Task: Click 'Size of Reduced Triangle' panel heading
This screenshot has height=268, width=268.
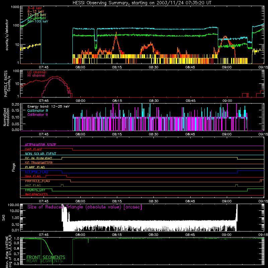Action: click(85, 207)
